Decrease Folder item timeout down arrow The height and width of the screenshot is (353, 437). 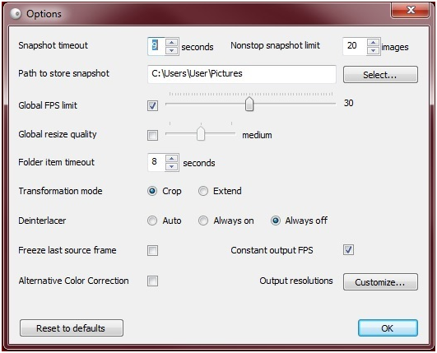pyautogui.click(x=172, y=166)
